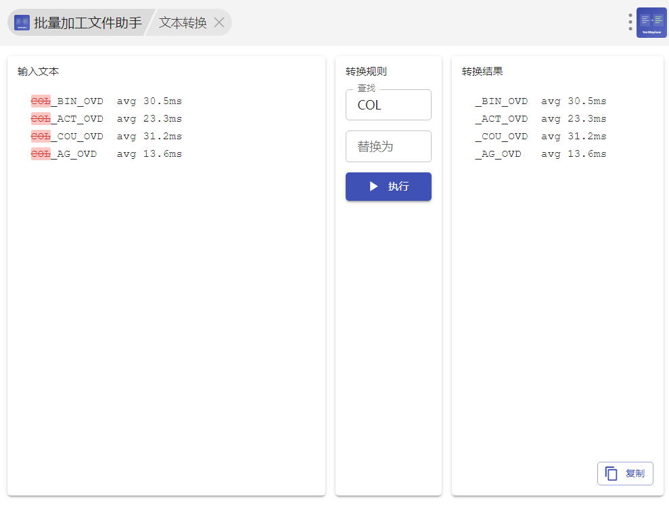Open the 批量加工文件助手 breadcrumb home
The width and height of the screenshot is (669, 505).
87,22
